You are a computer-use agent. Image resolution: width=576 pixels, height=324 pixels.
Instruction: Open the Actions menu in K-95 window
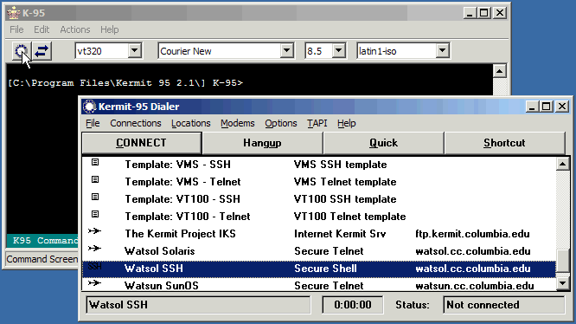pyautogui.click(x=75, y=29)
